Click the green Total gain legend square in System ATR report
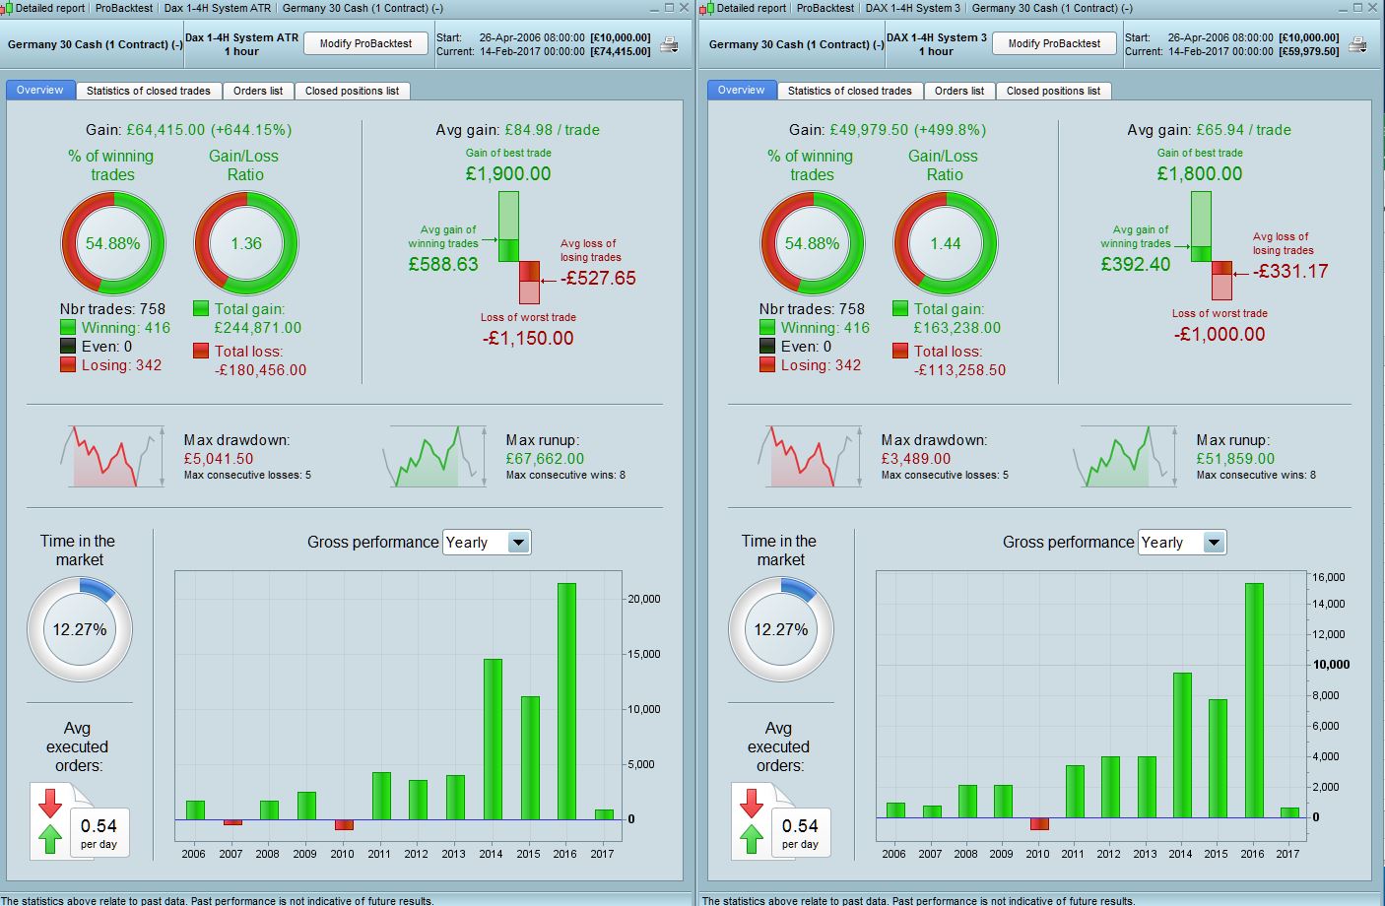The image size is (1385, 906). (x=201, y=308)
